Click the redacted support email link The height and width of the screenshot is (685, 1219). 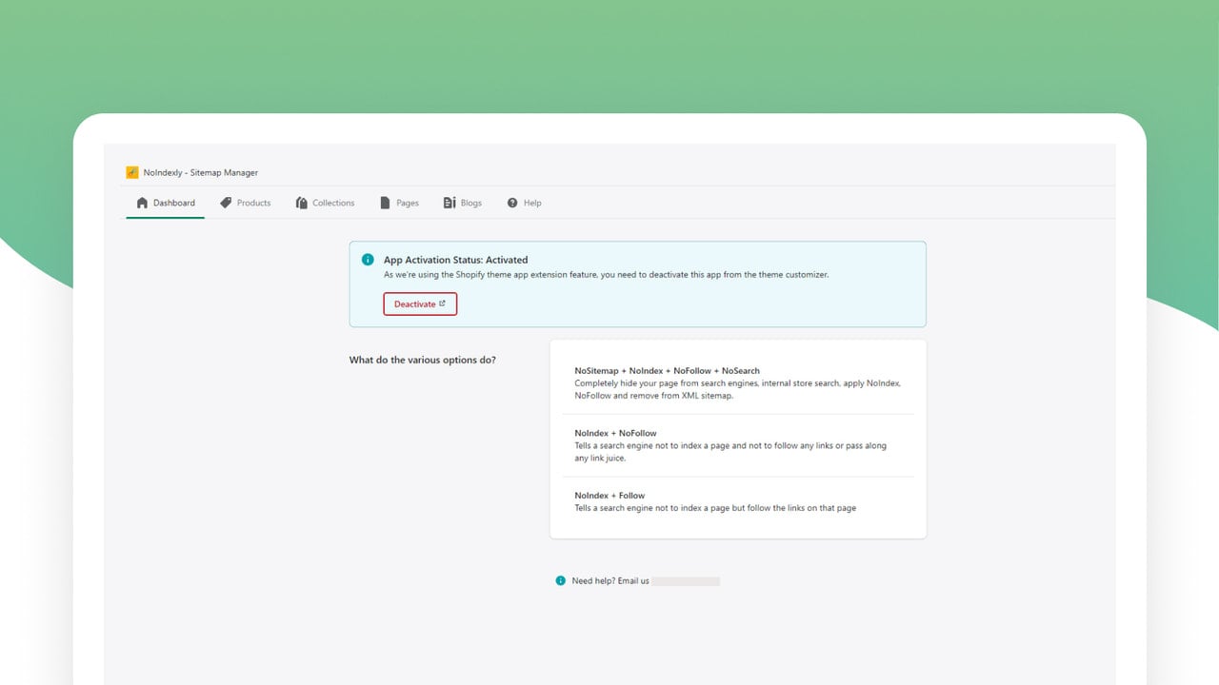click(x=686, y=580)
